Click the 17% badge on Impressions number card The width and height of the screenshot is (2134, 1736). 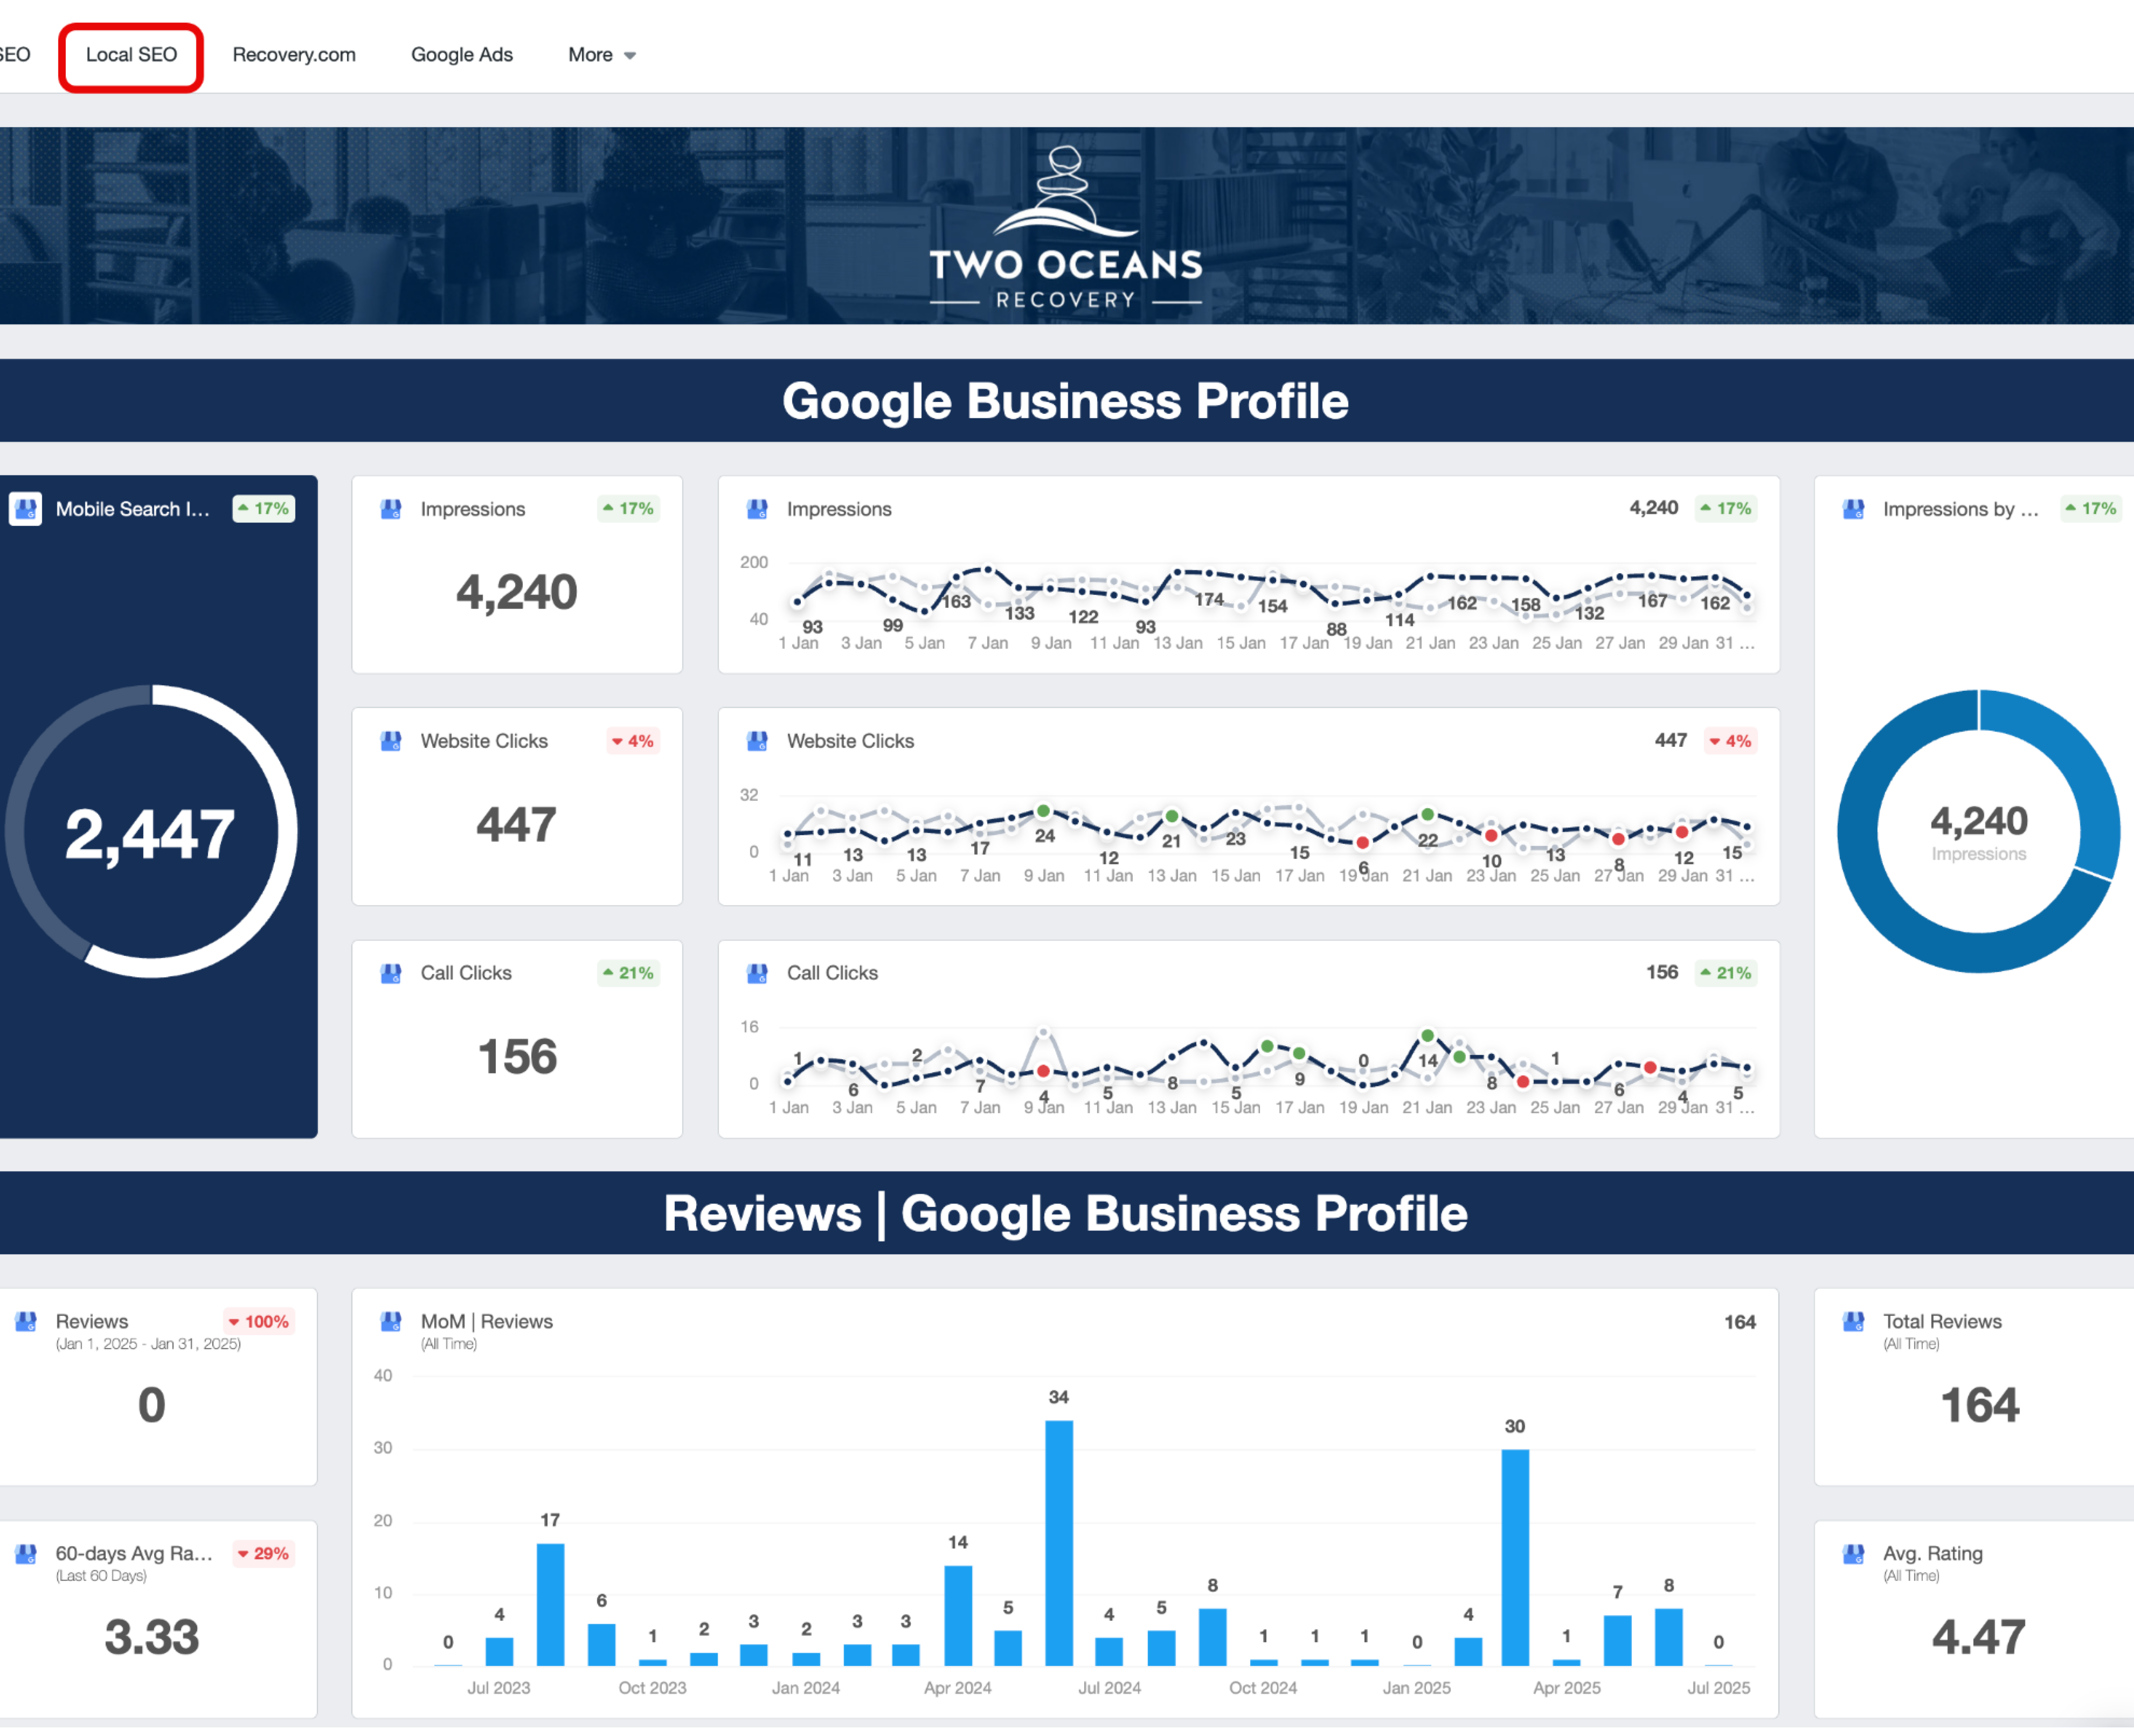[629, 509]
